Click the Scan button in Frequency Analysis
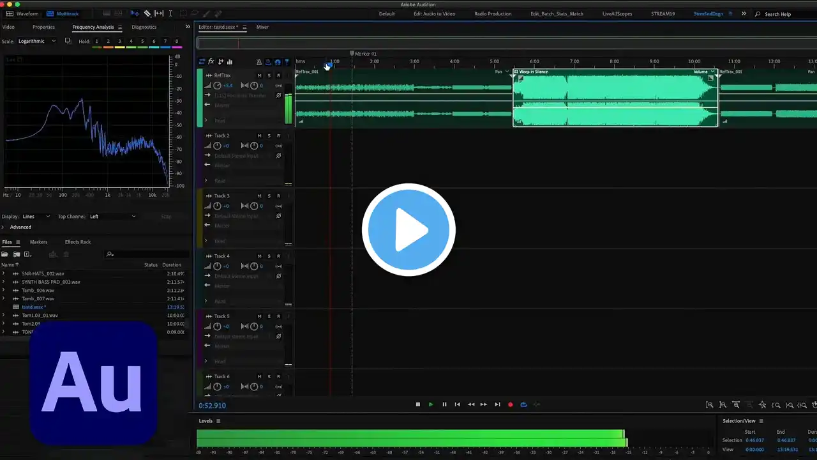Image resolution: width=817 pixels, height=460 pixels. coord(166,217)
